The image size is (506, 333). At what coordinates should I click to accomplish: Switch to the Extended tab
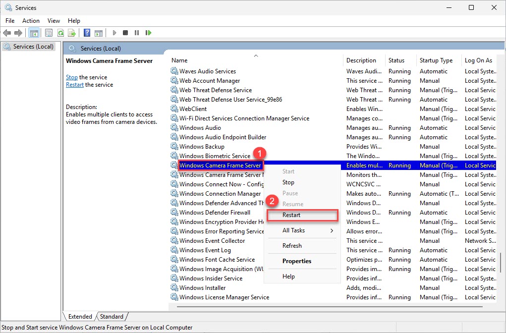point(79,316)
